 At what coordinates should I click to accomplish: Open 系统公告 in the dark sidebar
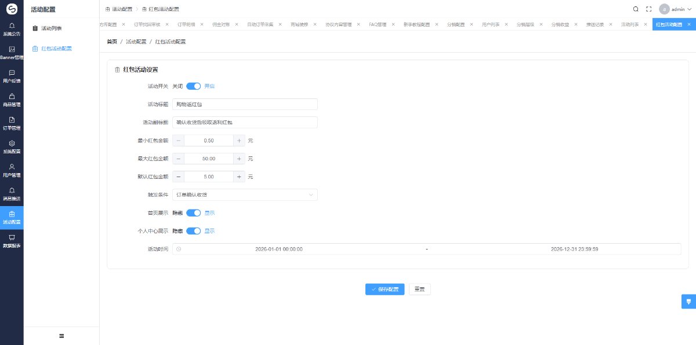point(12,29)
